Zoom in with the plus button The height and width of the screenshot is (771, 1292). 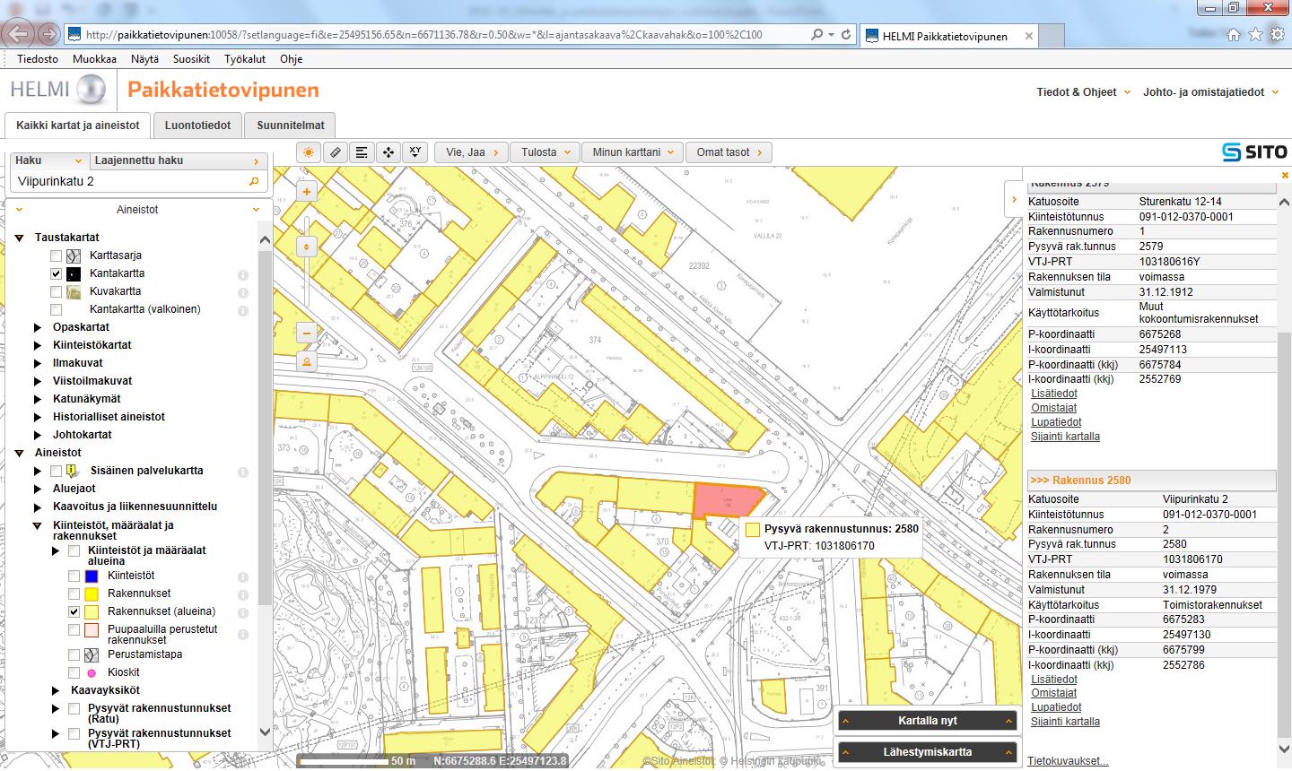pos(307,192)
